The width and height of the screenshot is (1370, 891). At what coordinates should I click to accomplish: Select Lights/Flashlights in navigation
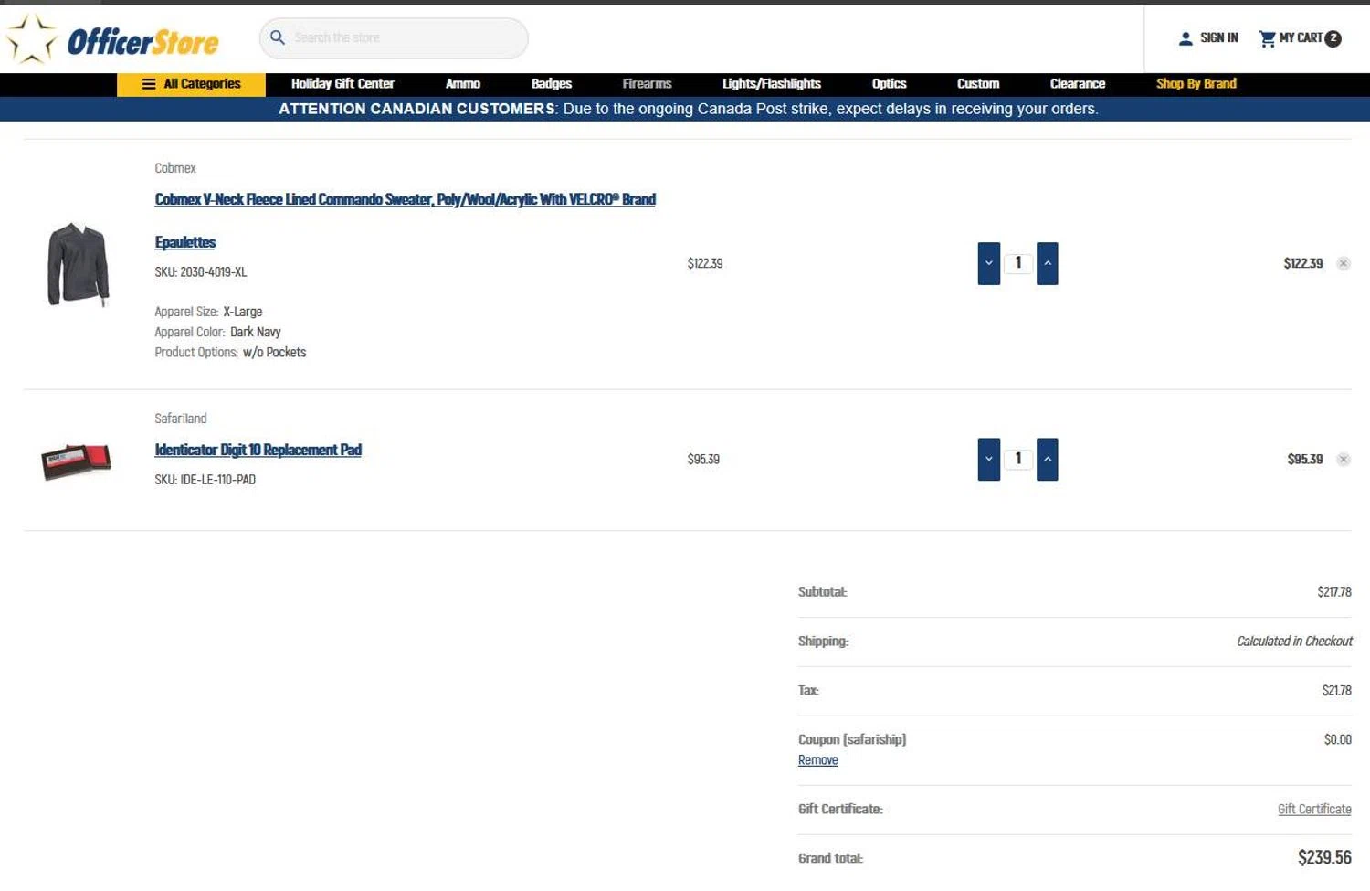pyautogui.click(x=772, y=84)
